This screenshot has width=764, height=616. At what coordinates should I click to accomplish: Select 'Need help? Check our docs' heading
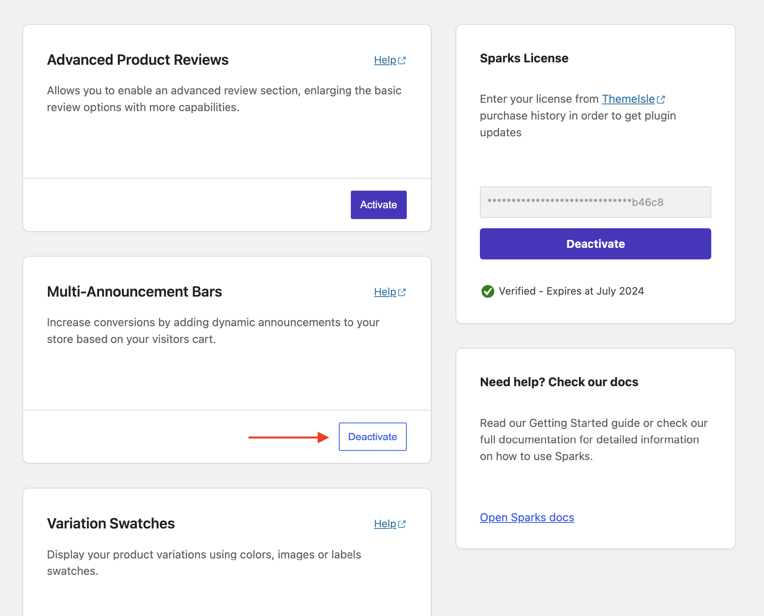pos(559,382)
